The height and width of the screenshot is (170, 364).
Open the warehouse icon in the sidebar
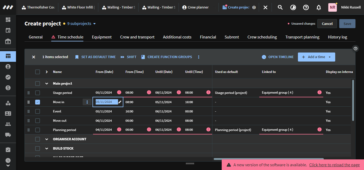point(8,41)
